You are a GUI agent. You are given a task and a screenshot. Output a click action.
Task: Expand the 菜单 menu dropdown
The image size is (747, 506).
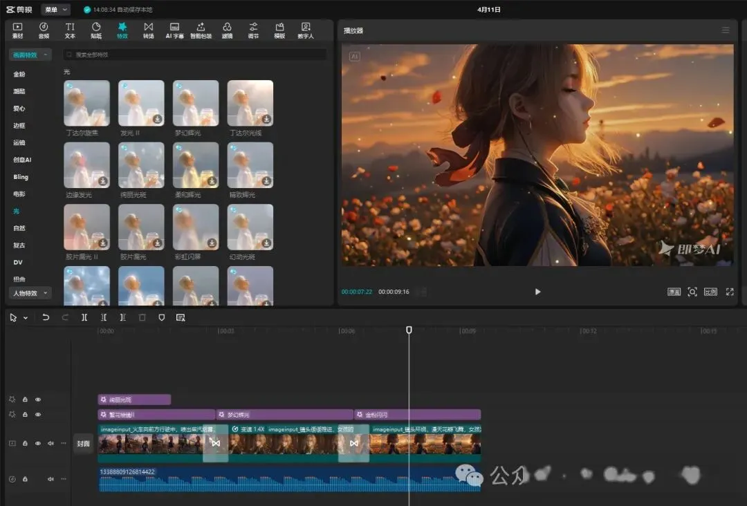55,10
